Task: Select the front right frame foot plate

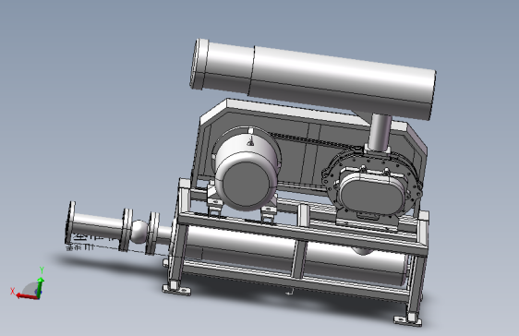Action: [408, 319]
